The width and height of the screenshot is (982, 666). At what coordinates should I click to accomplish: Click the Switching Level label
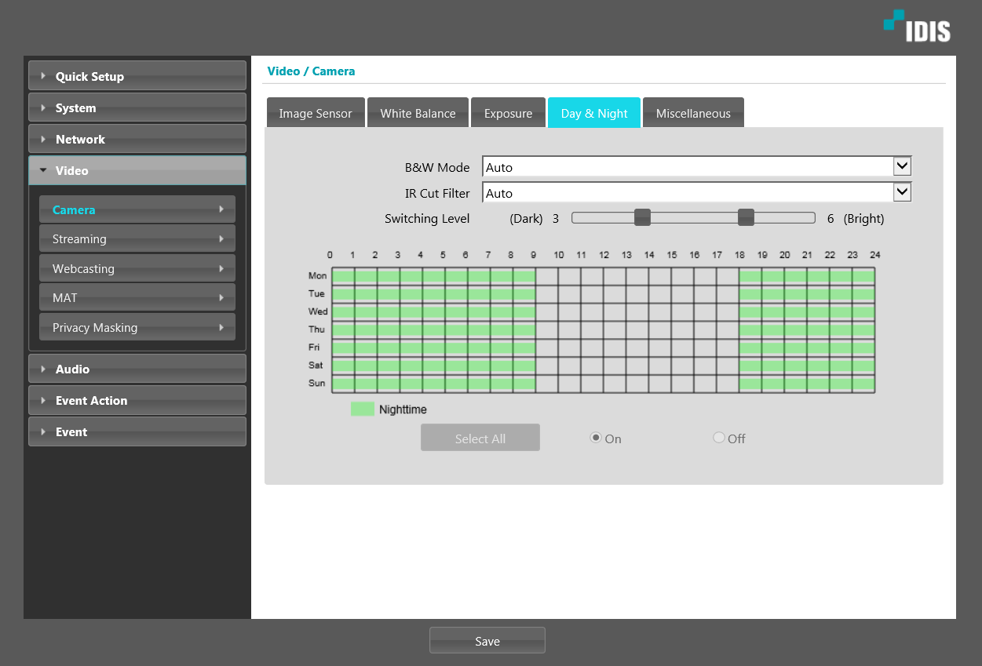click(427, 219)
